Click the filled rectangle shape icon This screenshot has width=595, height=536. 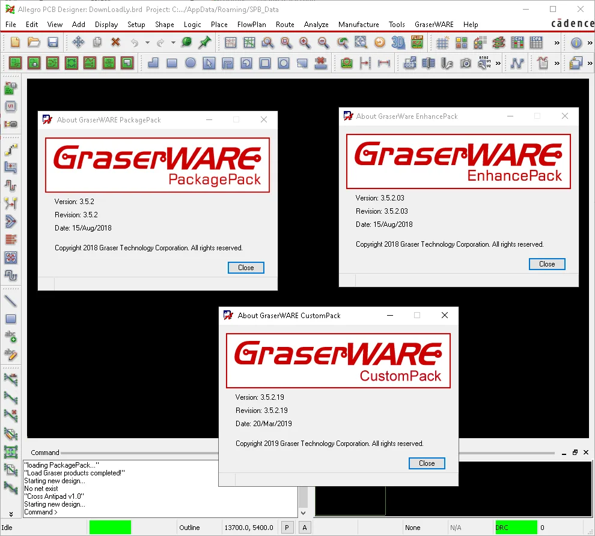[172, 62]
